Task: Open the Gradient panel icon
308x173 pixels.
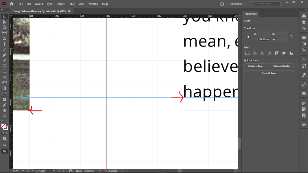Action: 304,44
